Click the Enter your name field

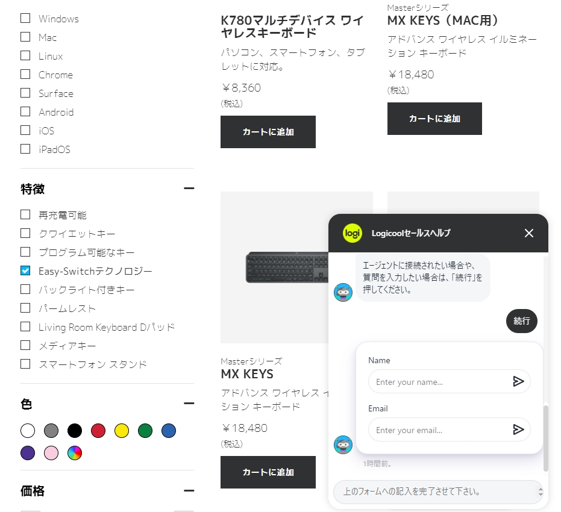[440, 381]
